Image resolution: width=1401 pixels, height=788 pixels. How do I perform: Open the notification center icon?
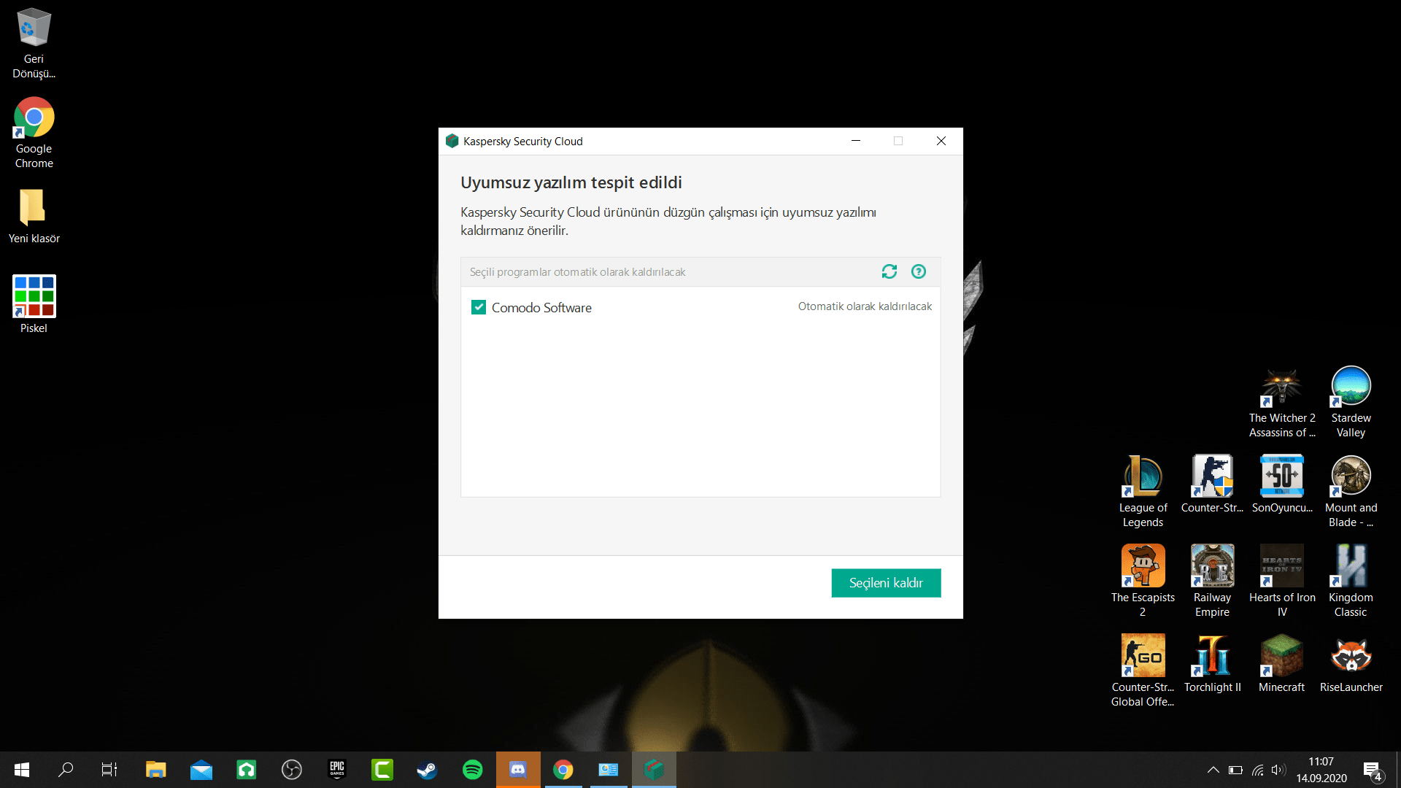(x=1372, y=770)
